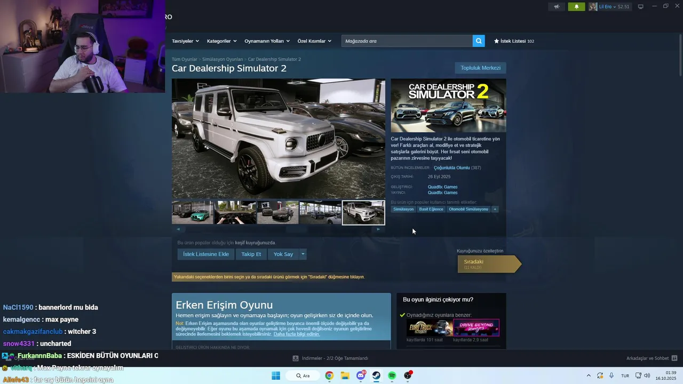Open the Tüm Oyunlar breadcrumb
Viewport: 683px width, 384px height.
(185, 59)
